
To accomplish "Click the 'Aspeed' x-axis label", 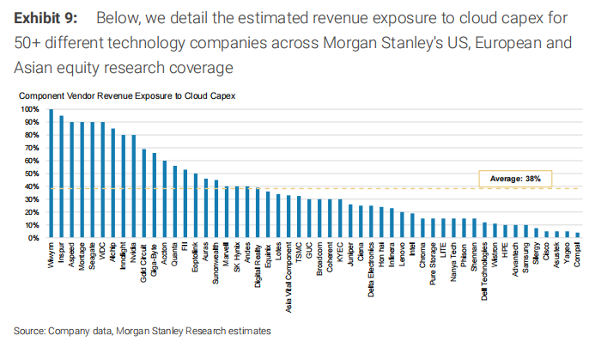I will (x=72, y=254).
